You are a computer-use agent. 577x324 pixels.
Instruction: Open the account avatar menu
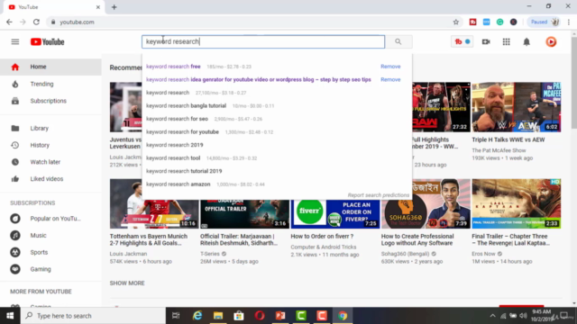point(551,42)
